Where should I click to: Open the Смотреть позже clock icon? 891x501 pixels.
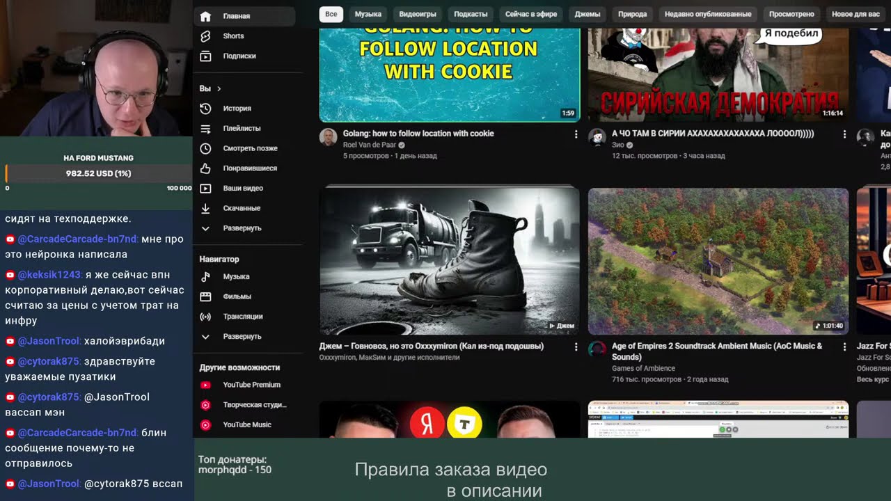[205, 148]
